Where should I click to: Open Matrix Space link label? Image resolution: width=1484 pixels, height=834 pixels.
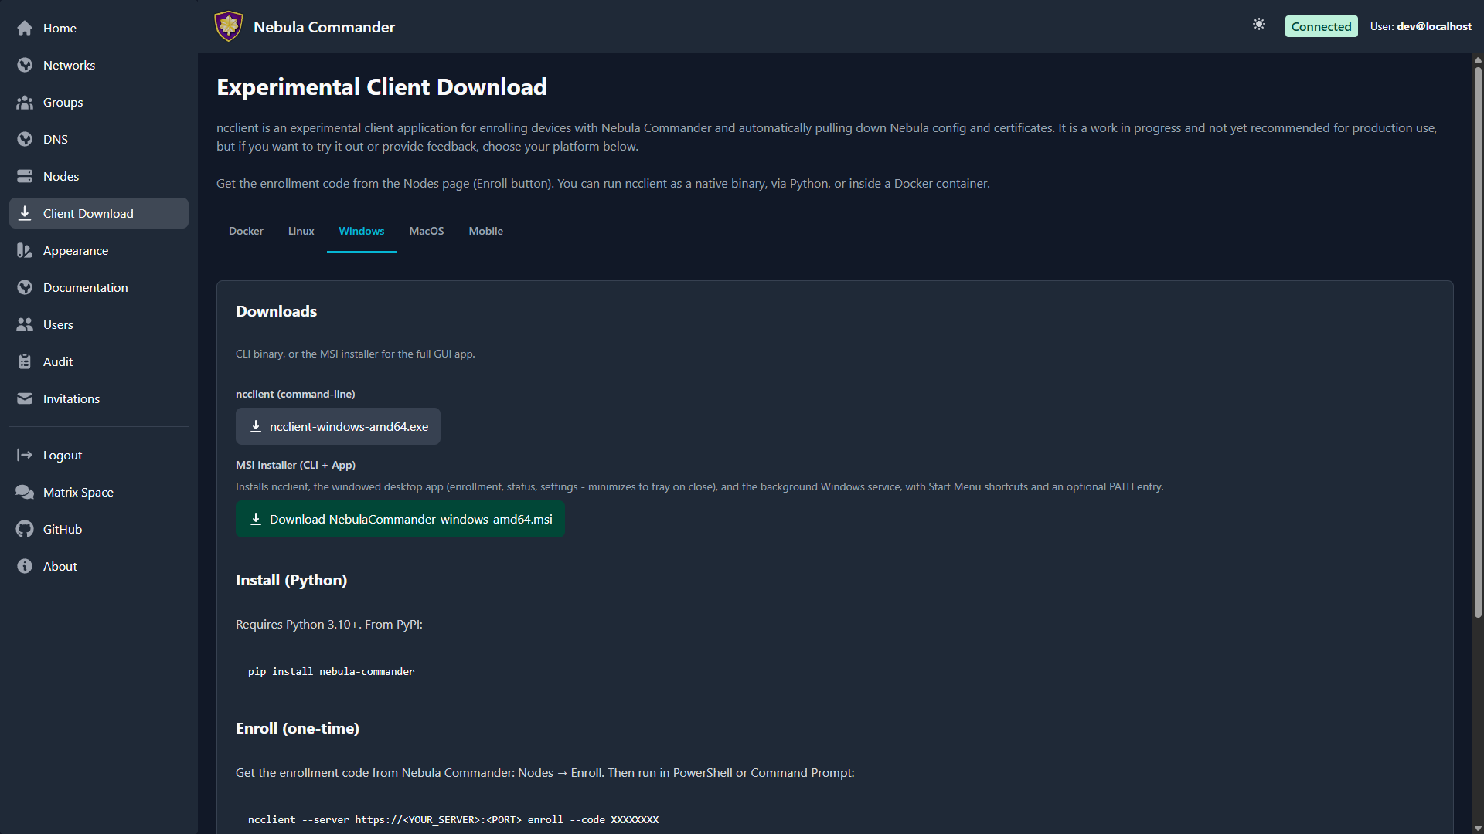(x=78, y=492)
